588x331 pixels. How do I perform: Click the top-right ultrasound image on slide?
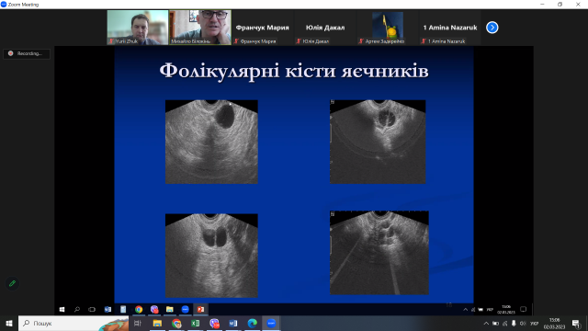pyautogui.click(x=378, y=142)
